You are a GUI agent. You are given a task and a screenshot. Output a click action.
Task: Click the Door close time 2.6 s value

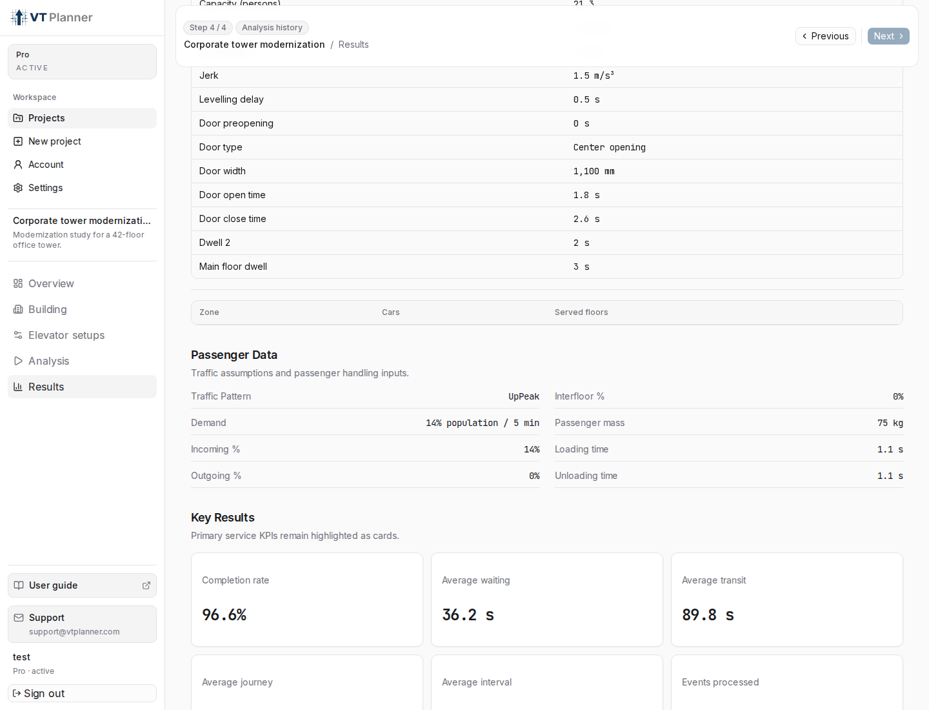(x=586, y=219)
